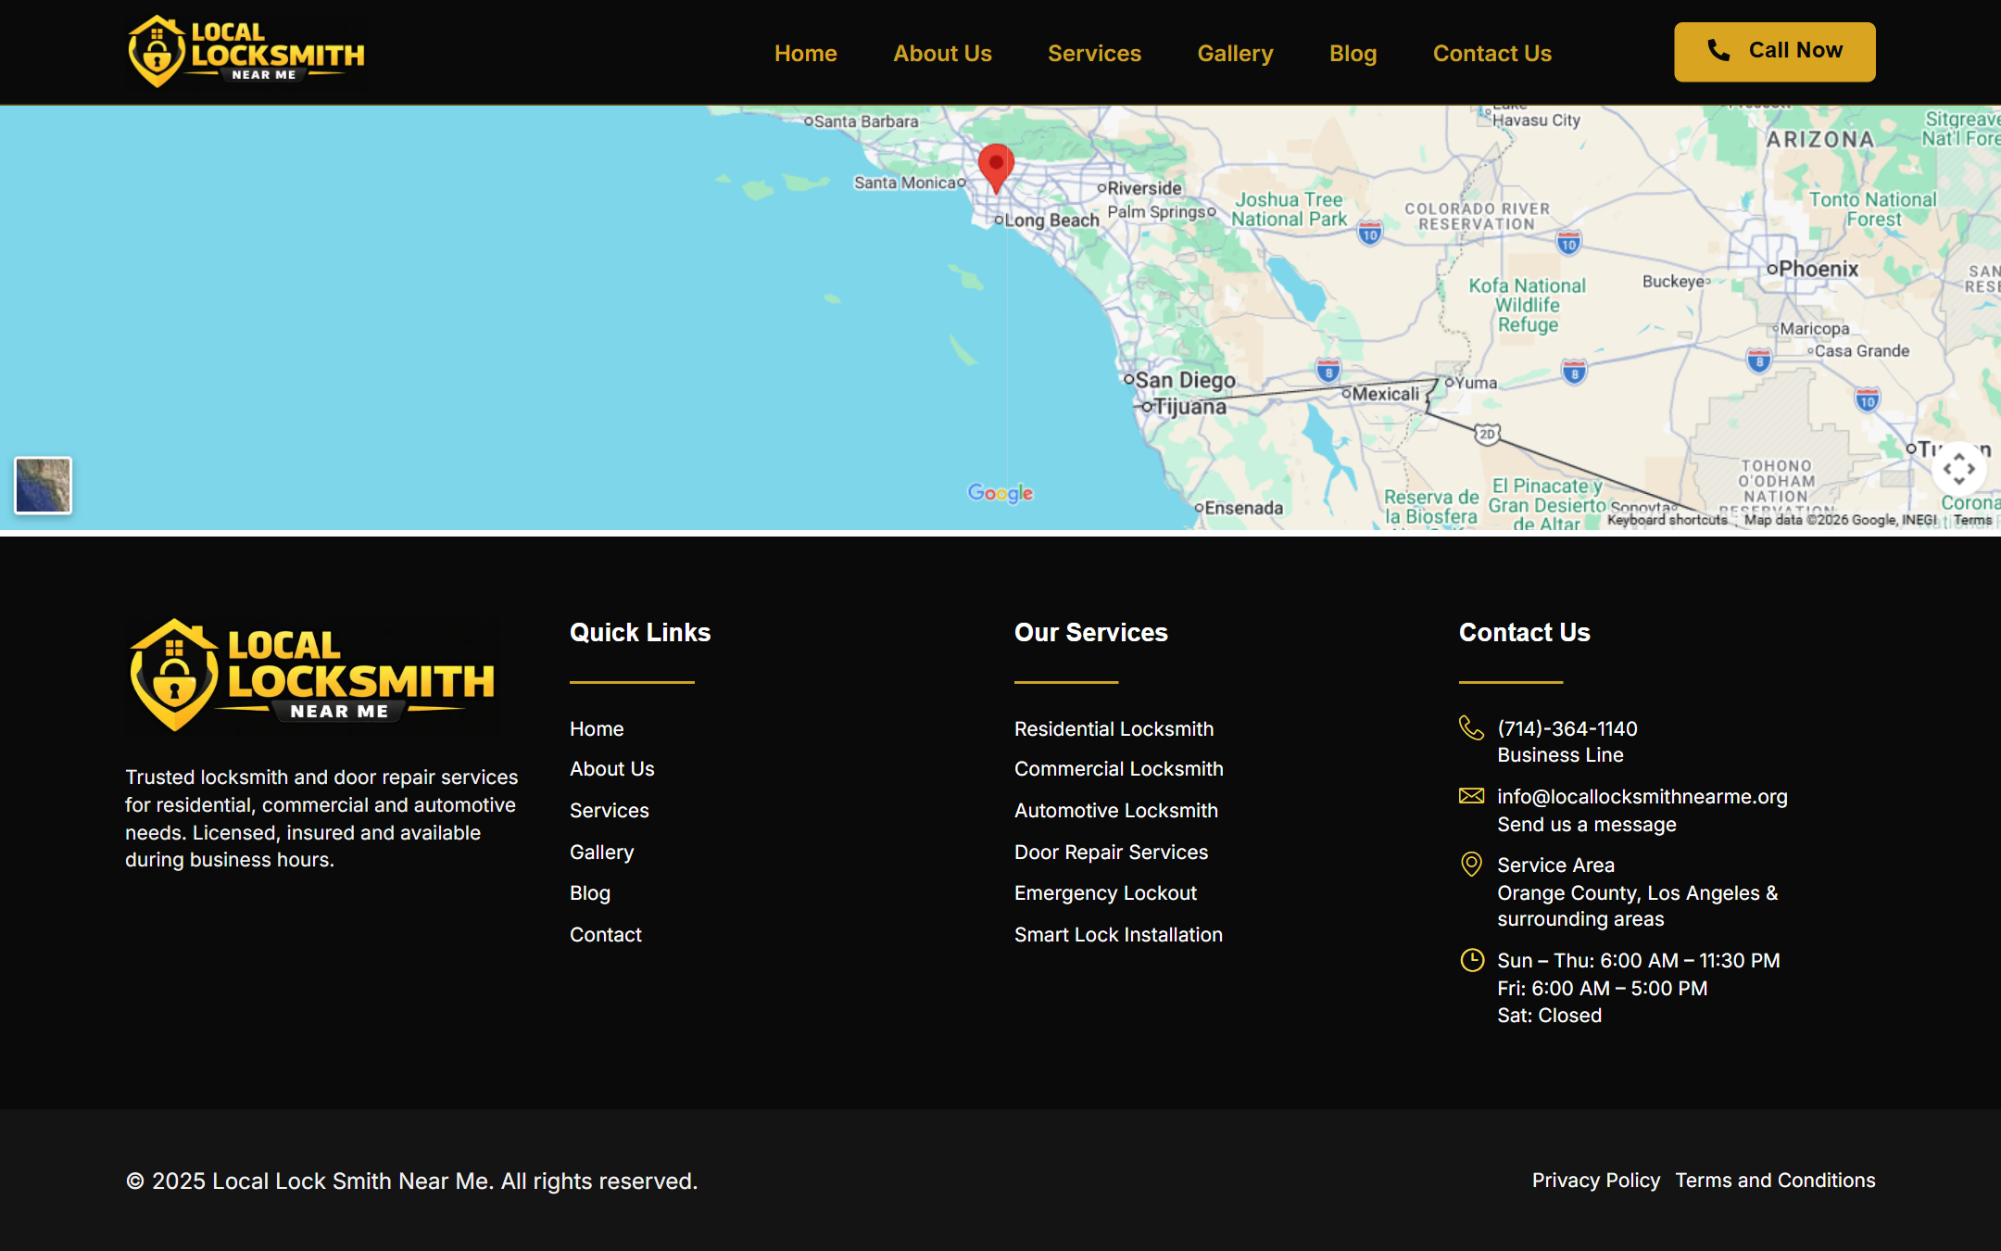Open the Privacy Policy link

point(1595,1180)
